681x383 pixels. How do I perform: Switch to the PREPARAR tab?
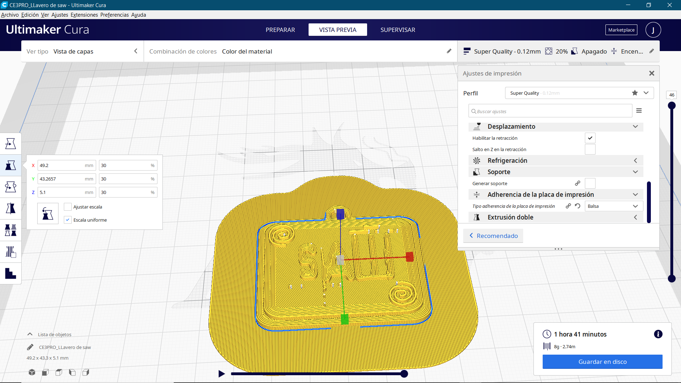point(280,30)
